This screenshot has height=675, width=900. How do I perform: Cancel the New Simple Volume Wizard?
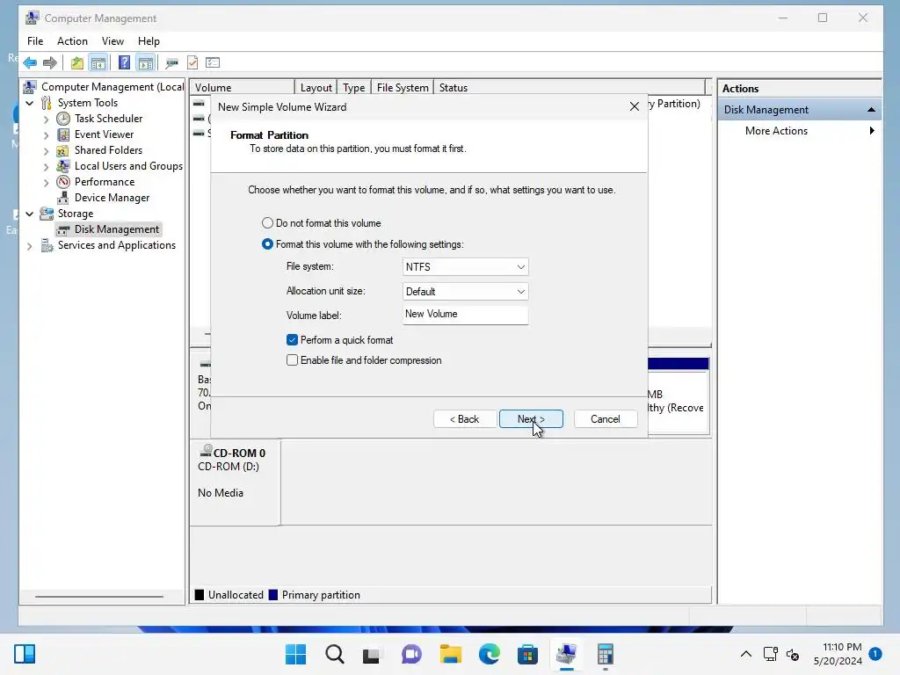pos(606,419)
